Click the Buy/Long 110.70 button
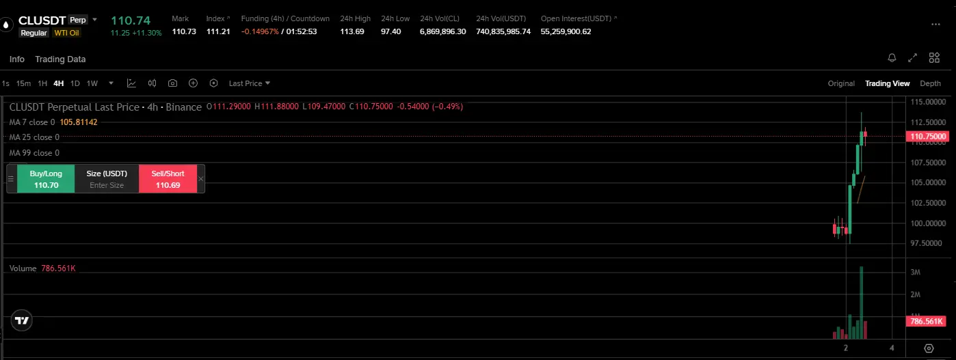The width and height of the screenshot is (956, 360). click(46, 179)
